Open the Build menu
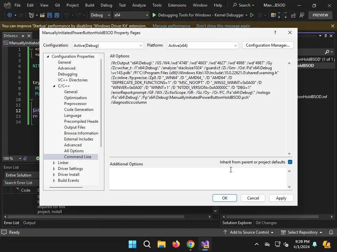337x252 pixels. (90, 5)
